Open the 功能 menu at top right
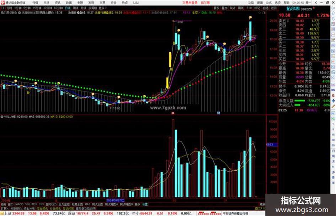The image size is (336, 216). point(251,3)
